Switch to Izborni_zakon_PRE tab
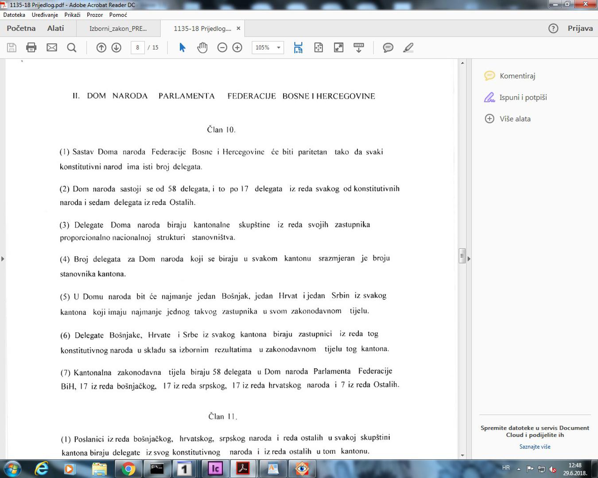This screenshot has height=478, width=598. 118,28
